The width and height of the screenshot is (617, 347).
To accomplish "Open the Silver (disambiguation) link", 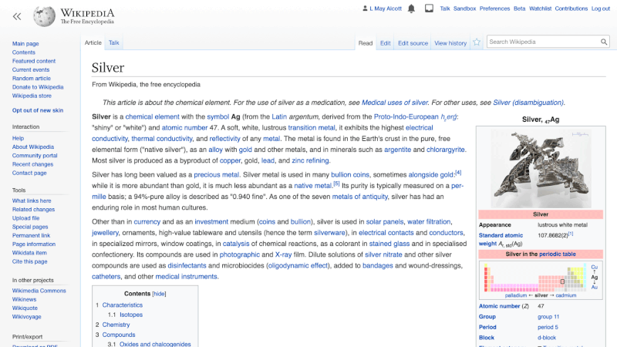I will coord(528,103).
